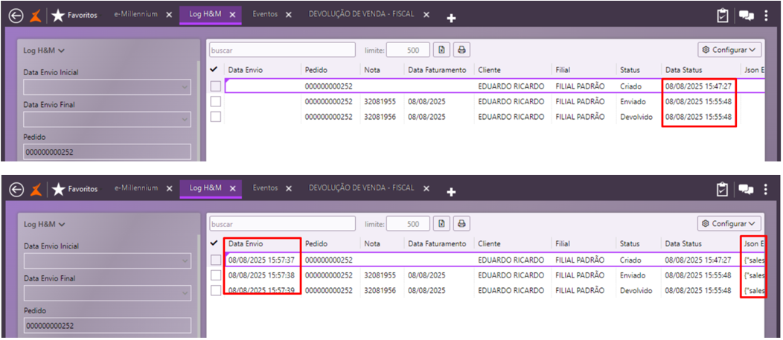The image size is (783, 340).
Task: Sort by Data Envio header, lower screenshot
Action: point(245,244)
